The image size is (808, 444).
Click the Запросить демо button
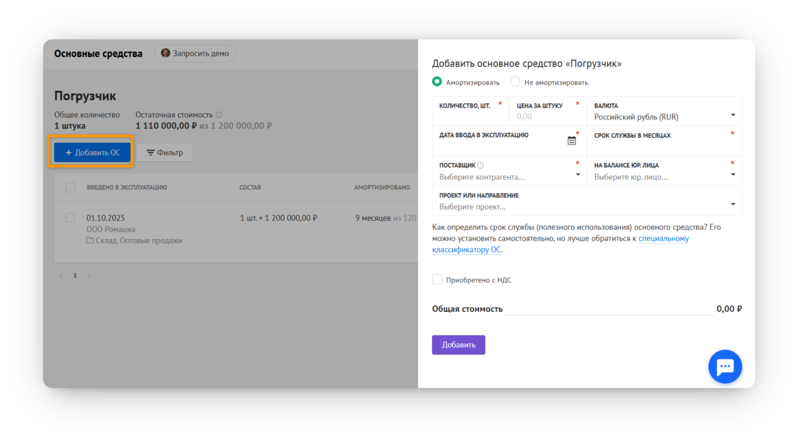195,53
